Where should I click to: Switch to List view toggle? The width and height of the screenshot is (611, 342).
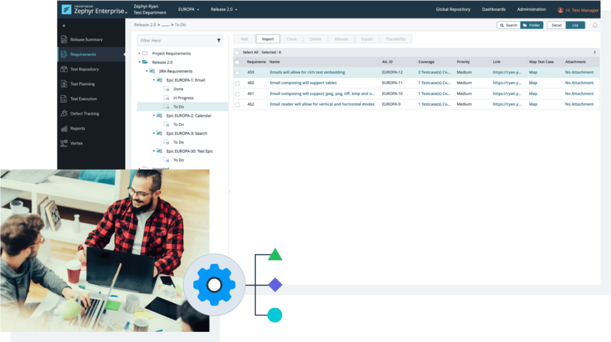575,25
